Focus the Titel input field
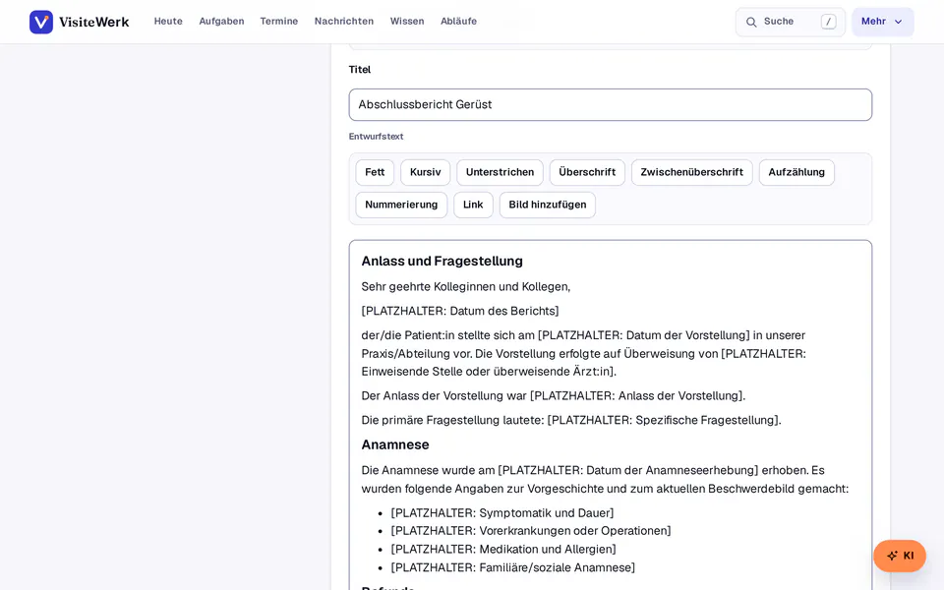Image resolution: width=944 pixels, height=590 pixels. (x=610, y=105)
